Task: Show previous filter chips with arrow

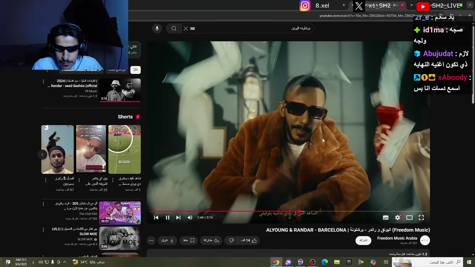Action: tap(47, 70)
